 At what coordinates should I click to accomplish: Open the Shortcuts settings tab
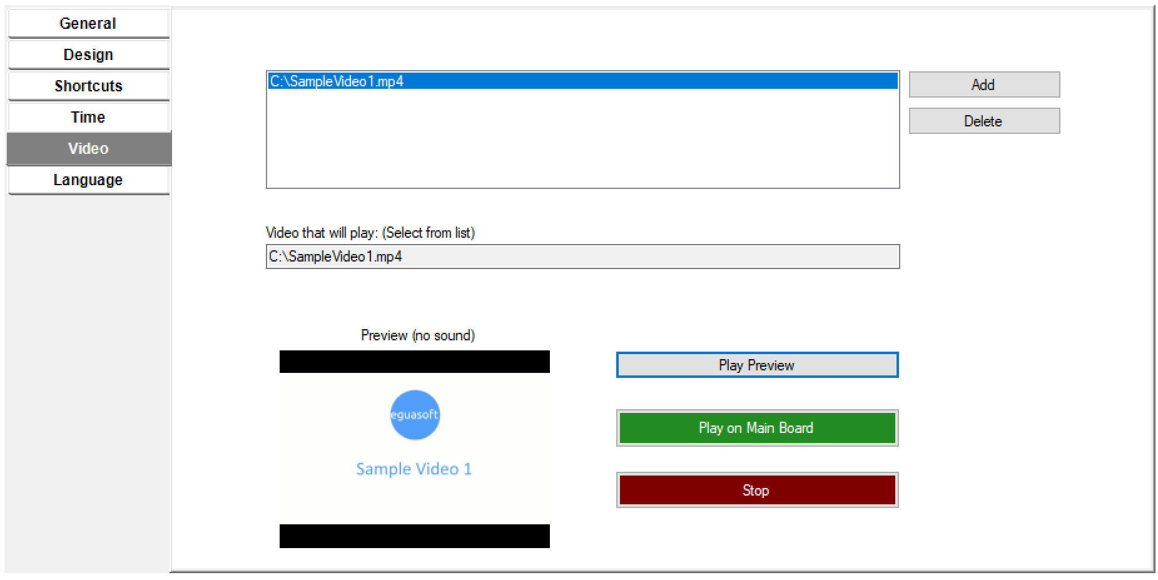(88, 86)
